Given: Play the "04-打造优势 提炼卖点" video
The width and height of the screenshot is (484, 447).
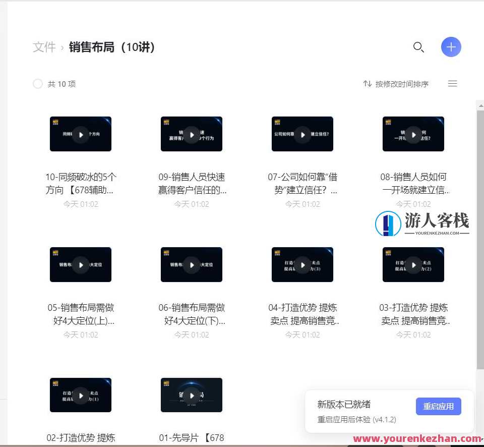Looking at the screenshot, I should tap(302, 264).
